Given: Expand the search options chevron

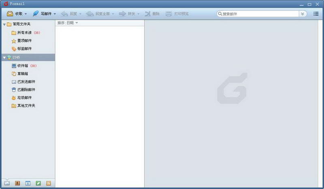Looking at the screenshot, I should [x=303, y=14].
